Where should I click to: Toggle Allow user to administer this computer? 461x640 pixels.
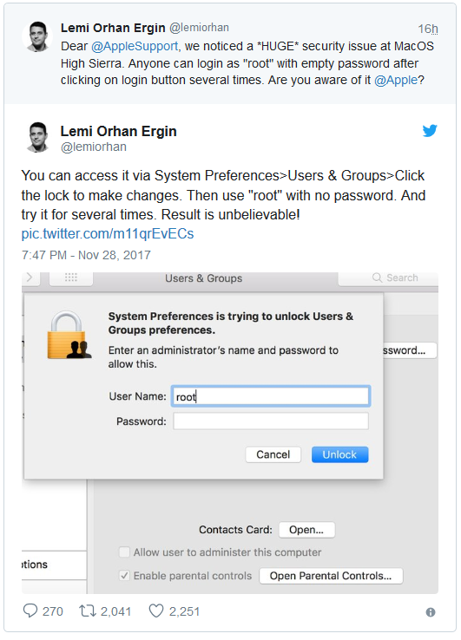pos(124,552)
